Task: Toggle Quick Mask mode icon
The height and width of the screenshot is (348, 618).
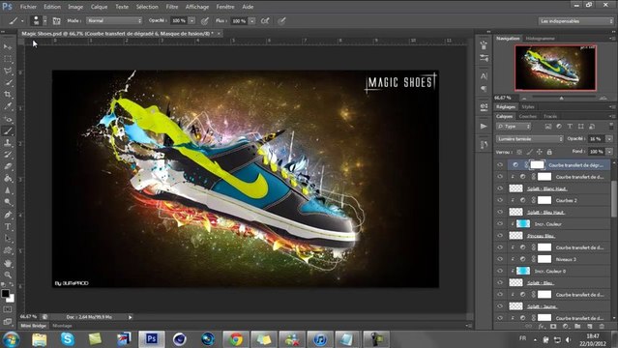Action: pos(8,309)
